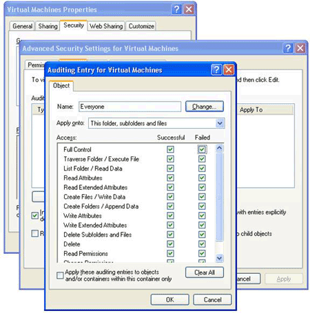Enable apply auditing entries within this container only

(60, 275)
